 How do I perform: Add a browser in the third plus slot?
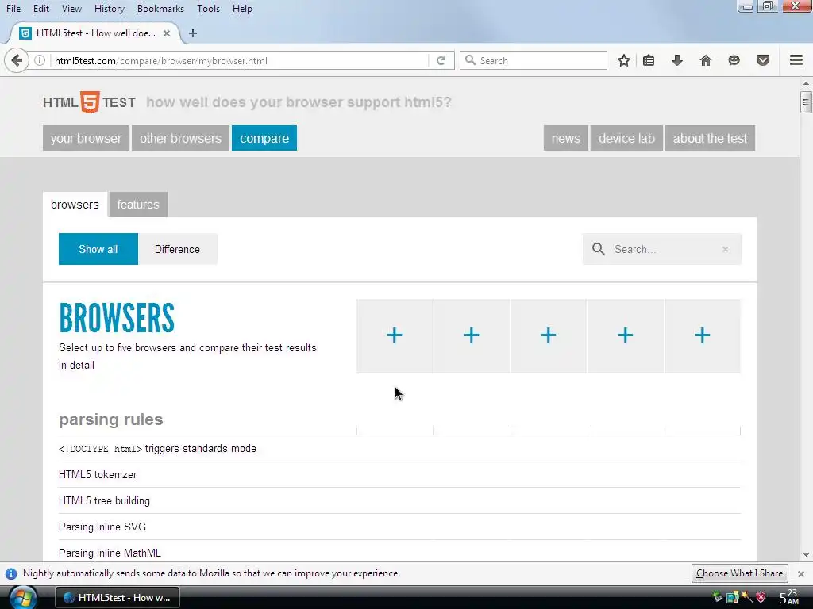point(548,335)
